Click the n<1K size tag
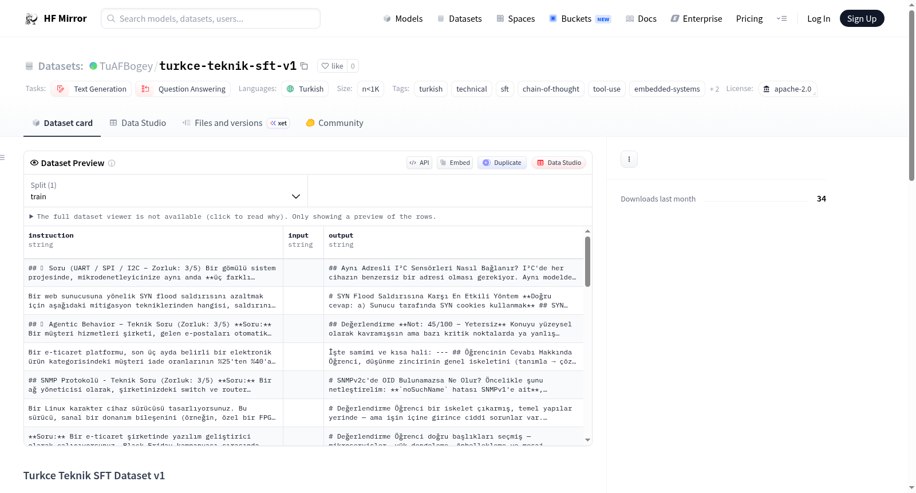The width and height of the screenshot is (916, 493). [x=371, y=89]
